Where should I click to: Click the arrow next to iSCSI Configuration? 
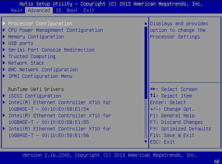tap(4, 95)
